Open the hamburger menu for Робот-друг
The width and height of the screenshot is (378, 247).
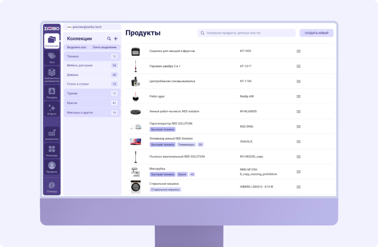[x=298, y=96]
